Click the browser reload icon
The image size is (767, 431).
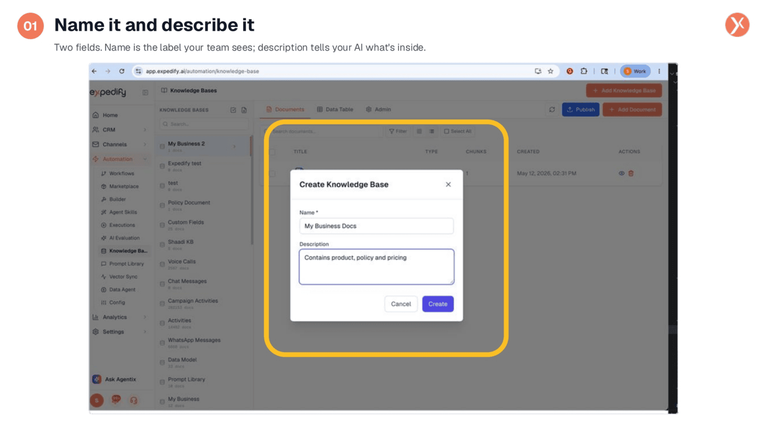tap(122, 71)
